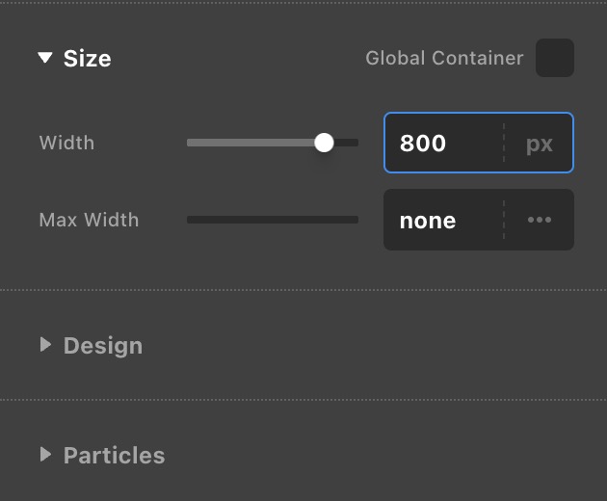
Task: Click the Width label
Action: pyautogui.click(x=66, y=143)
